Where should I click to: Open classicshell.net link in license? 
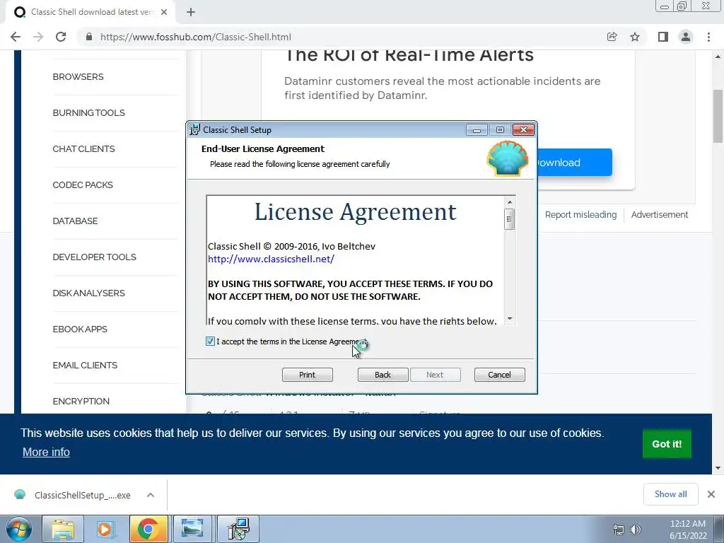click(x=271, y=259)
